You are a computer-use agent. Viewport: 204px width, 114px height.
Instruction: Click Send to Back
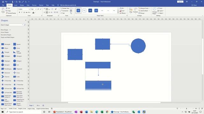tap(144, 11)
